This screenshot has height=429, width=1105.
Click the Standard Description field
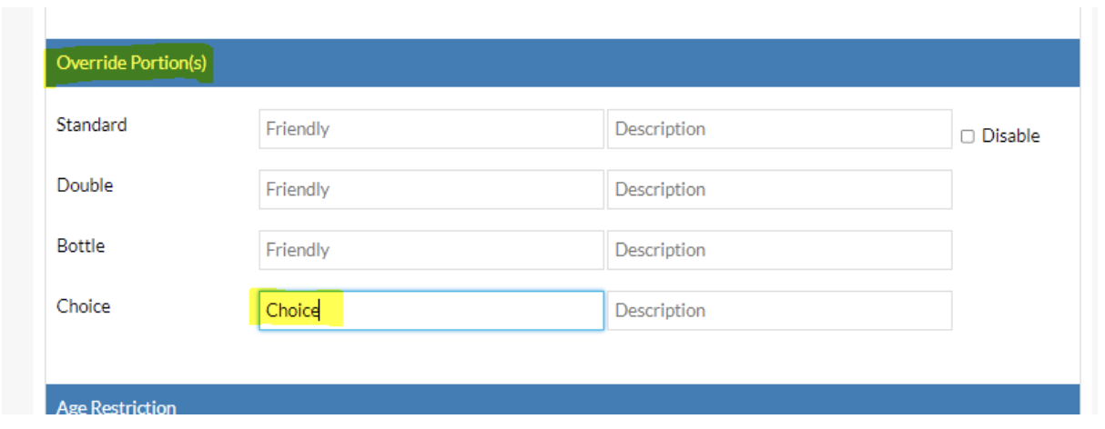(x=779, y=129)
